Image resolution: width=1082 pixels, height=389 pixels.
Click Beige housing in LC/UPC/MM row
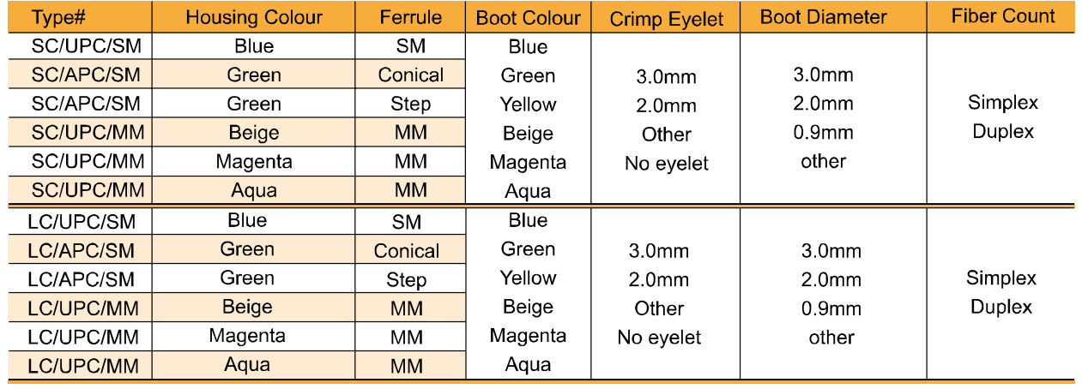click(x=247, y=307)
